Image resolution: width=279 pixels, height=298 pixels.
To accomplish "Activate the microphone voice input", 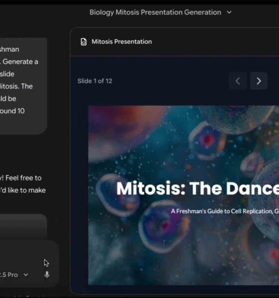I will 47,275.
